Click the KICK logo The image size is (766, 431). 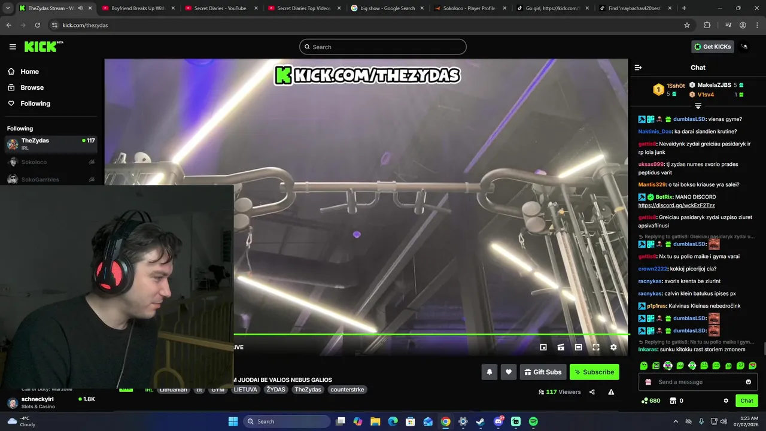(x=44, y=47)
